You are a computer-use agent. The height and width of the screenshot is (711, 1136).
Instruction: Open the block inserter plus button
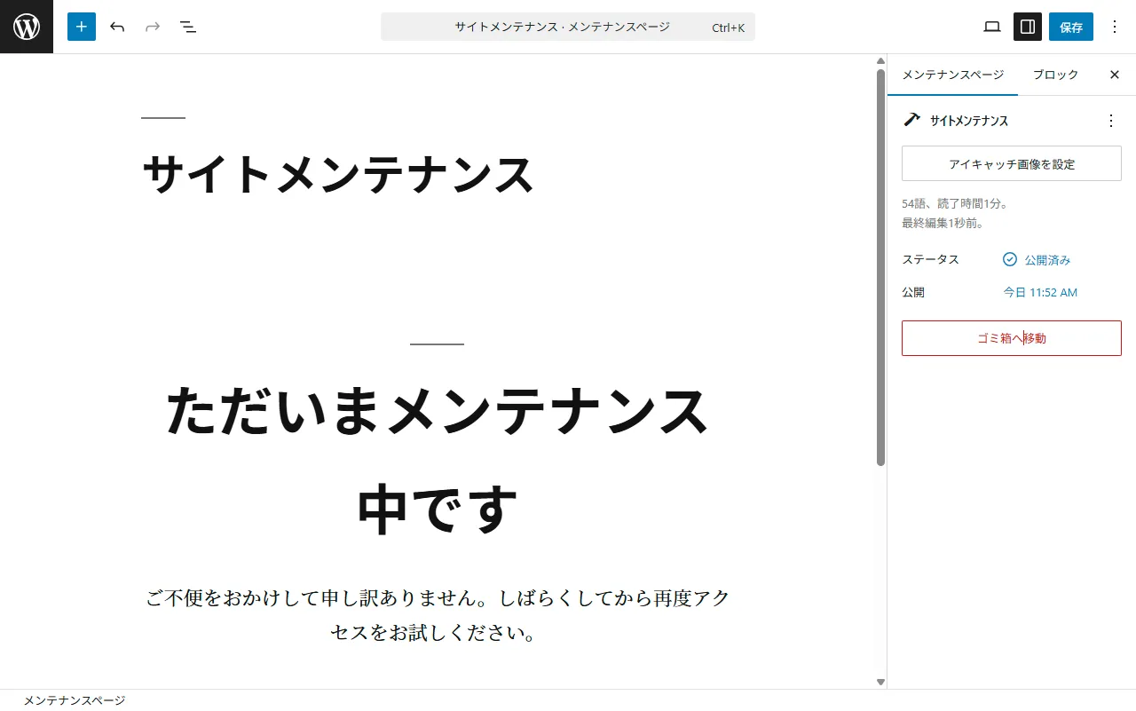point(82,27)
